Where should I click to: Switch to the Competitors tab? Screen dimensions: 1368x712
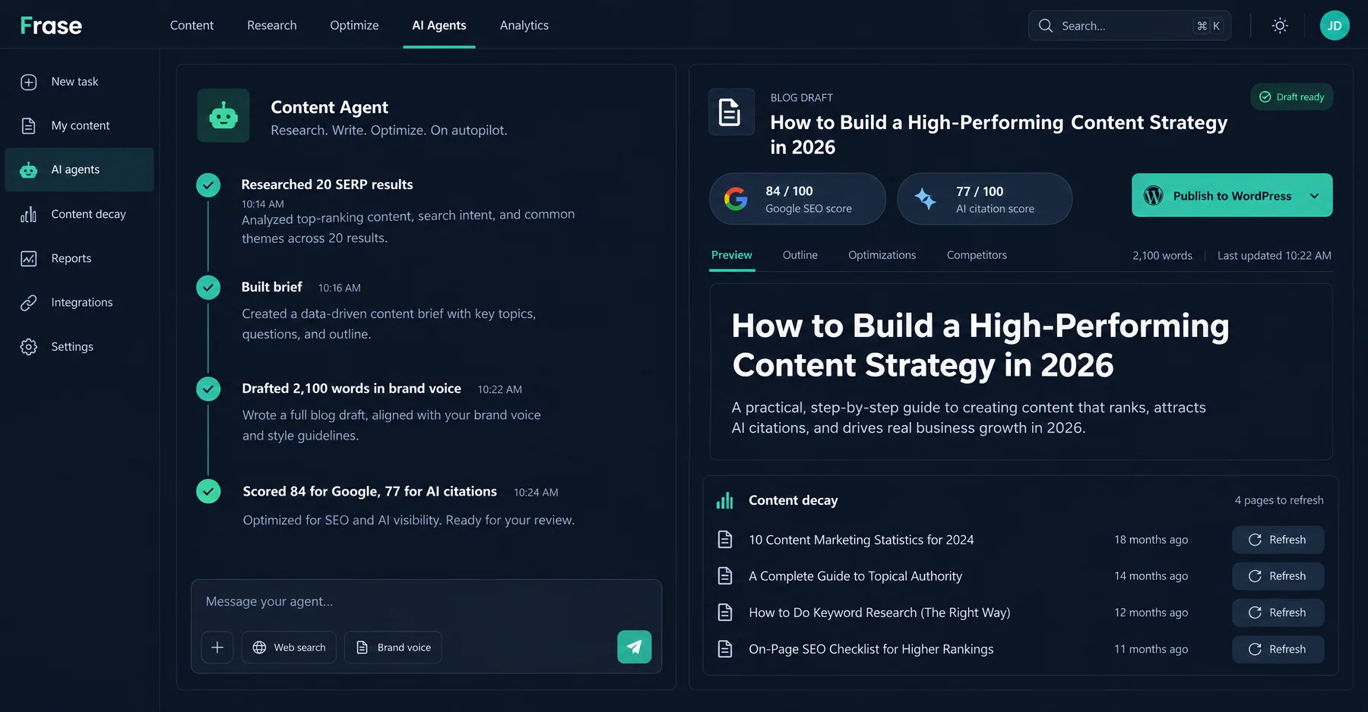(x=977, y=255)
